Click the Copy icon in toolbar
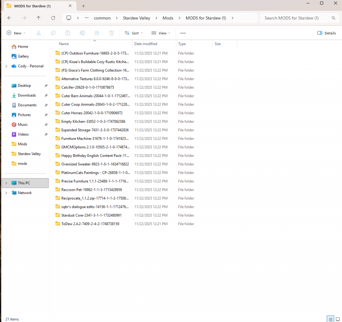This screenshot has width=342, height=322. 53,33
